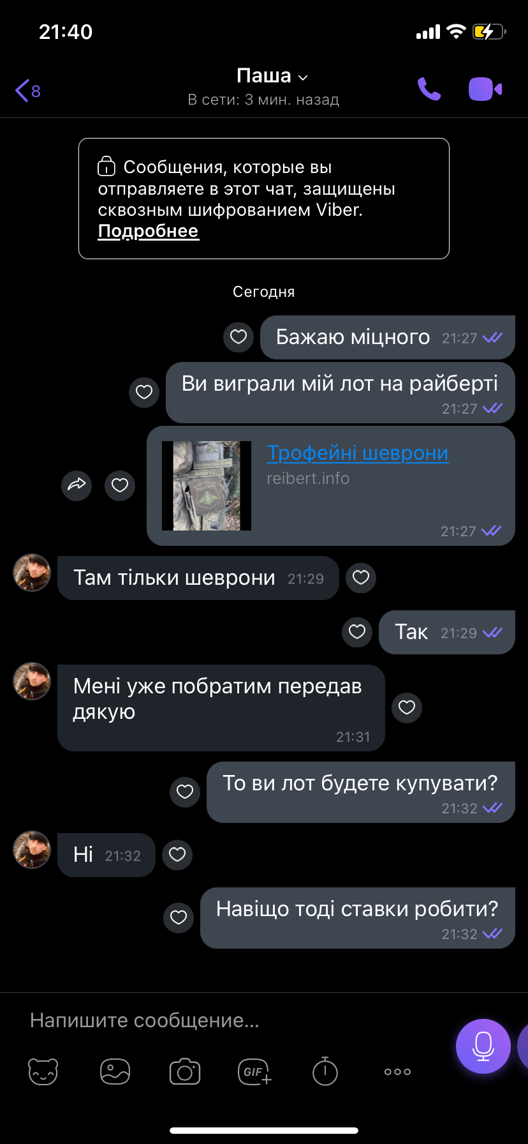The image size is (528, 1144).
Task: Open the Трофейні шеврони link
Action: [357, 453]
